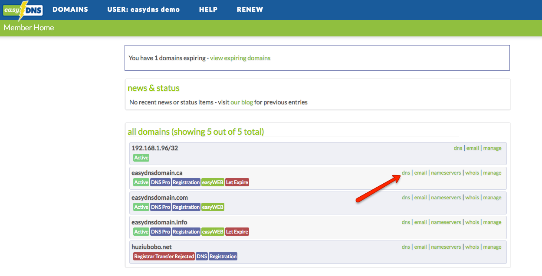Open the USER: easydns demo menu
This screenshot has height=276, width=542.
(x=144, y=10)
